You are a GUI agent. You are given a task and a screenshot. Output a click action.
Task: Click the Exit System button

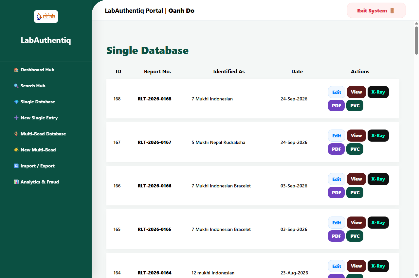pos(376,10)
